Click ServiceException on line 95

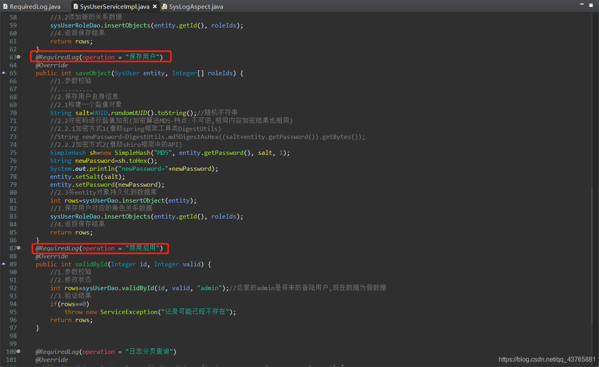point(129,312)
